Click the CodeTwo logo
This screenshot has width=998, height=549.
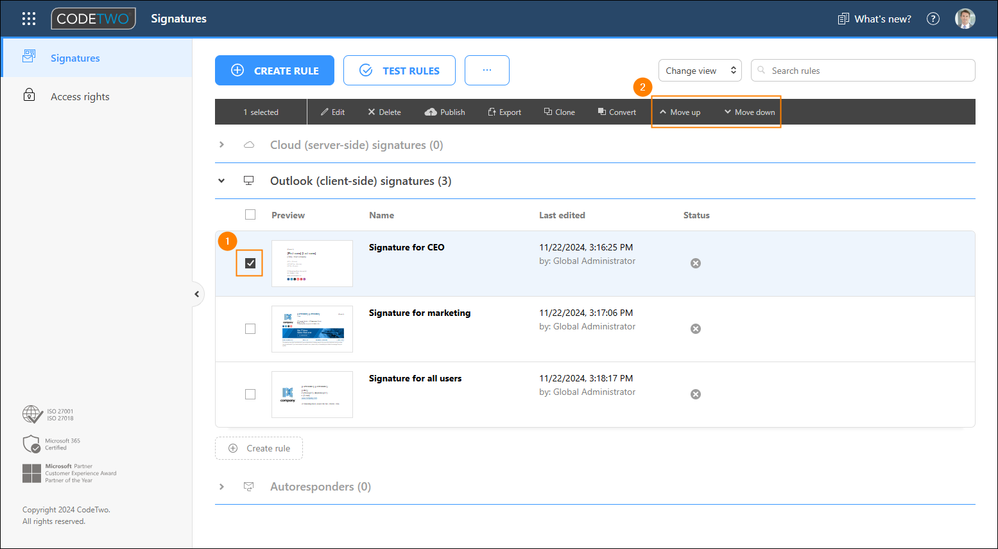coord(94,19)
